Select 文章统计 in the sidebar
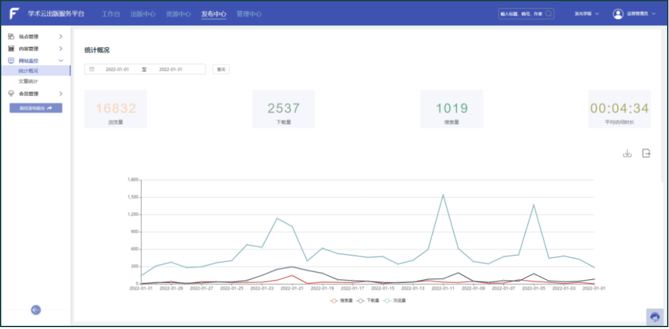 [x=28, y=82]
